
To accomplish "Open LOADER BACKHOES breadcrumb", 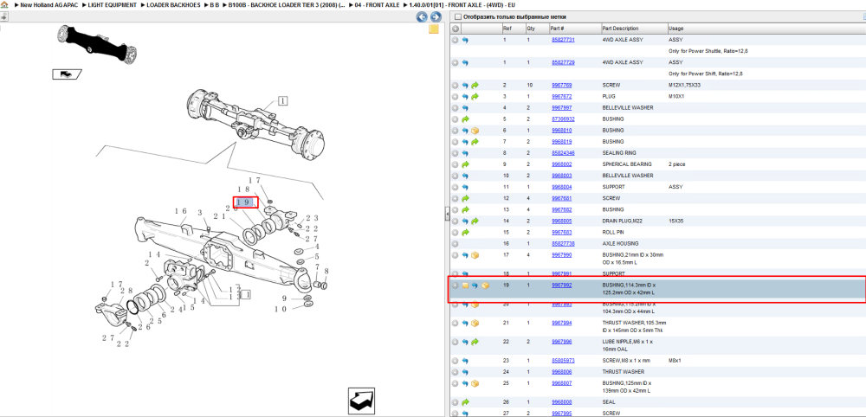I will click(x=173, y=4).
